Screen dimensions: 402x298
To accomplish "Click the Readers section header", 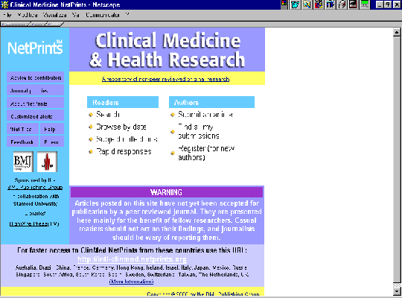I will pyautogui.click(x=123, y=102).
